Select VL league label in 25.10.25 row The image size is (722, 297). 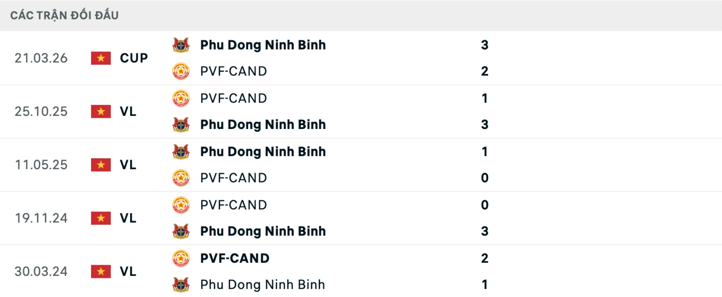tap(128, 111)
